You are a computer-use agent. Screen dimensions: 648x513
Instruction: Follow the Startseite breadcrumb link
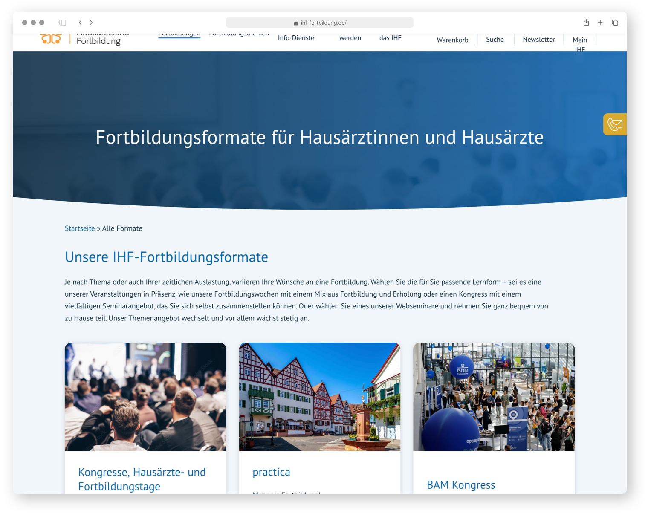click(80, 228)
